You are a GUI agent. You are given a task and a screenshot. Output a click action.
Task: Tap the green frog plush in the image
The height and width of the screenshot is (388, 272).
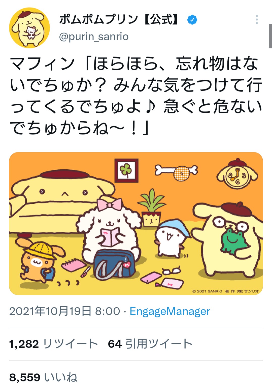(x=234, y=241)
